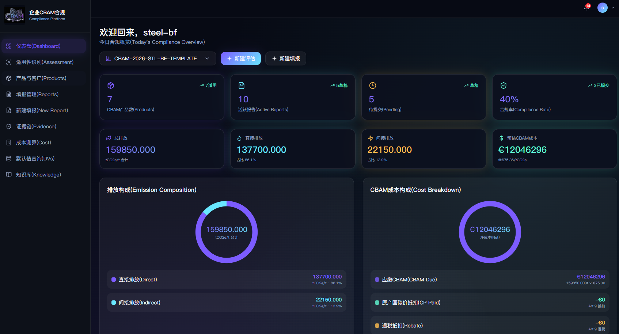Click chart icon in template selector
The height and width of the screenshot is (334, 619).
pyautogui.click(x=108, y=58)
